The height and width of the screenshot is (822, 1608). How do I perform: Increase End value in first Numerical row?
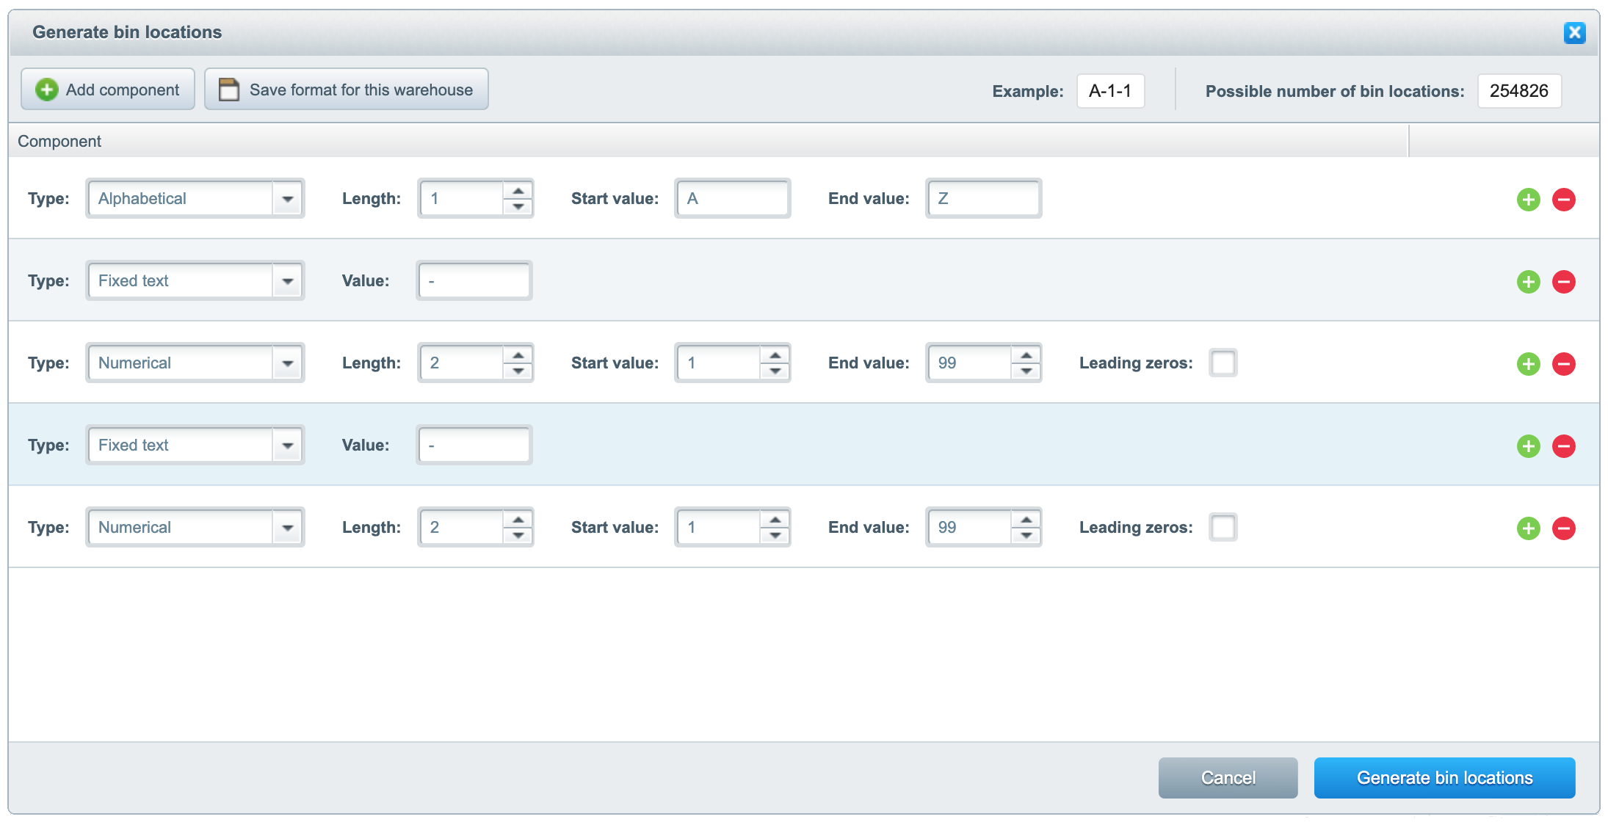[x=1026, y=355]
